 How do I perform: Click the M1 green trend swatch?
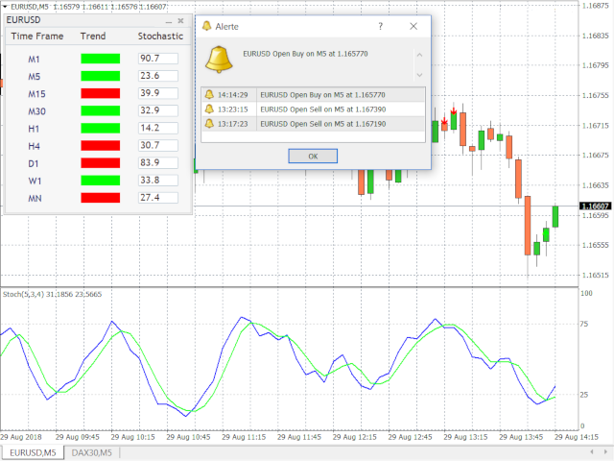(x=100, y=59)
